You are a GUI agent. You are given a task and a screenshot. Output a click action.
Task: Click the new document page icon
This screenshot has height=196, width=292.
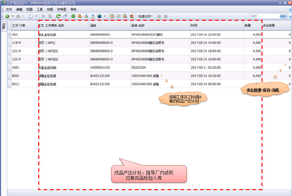click(30, 16)
